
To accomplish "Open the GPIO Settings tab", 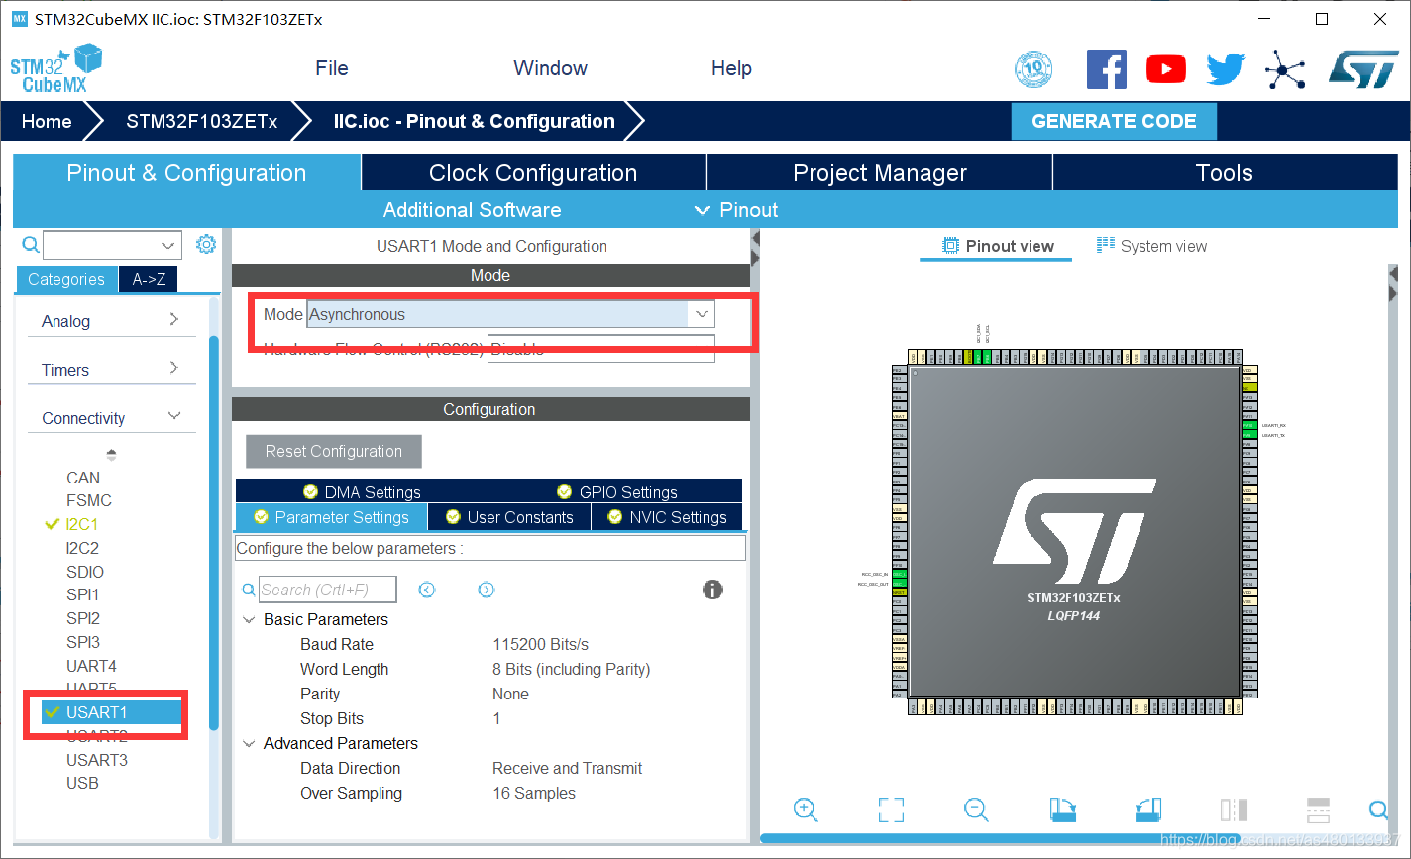I will [x=616, y=491].
